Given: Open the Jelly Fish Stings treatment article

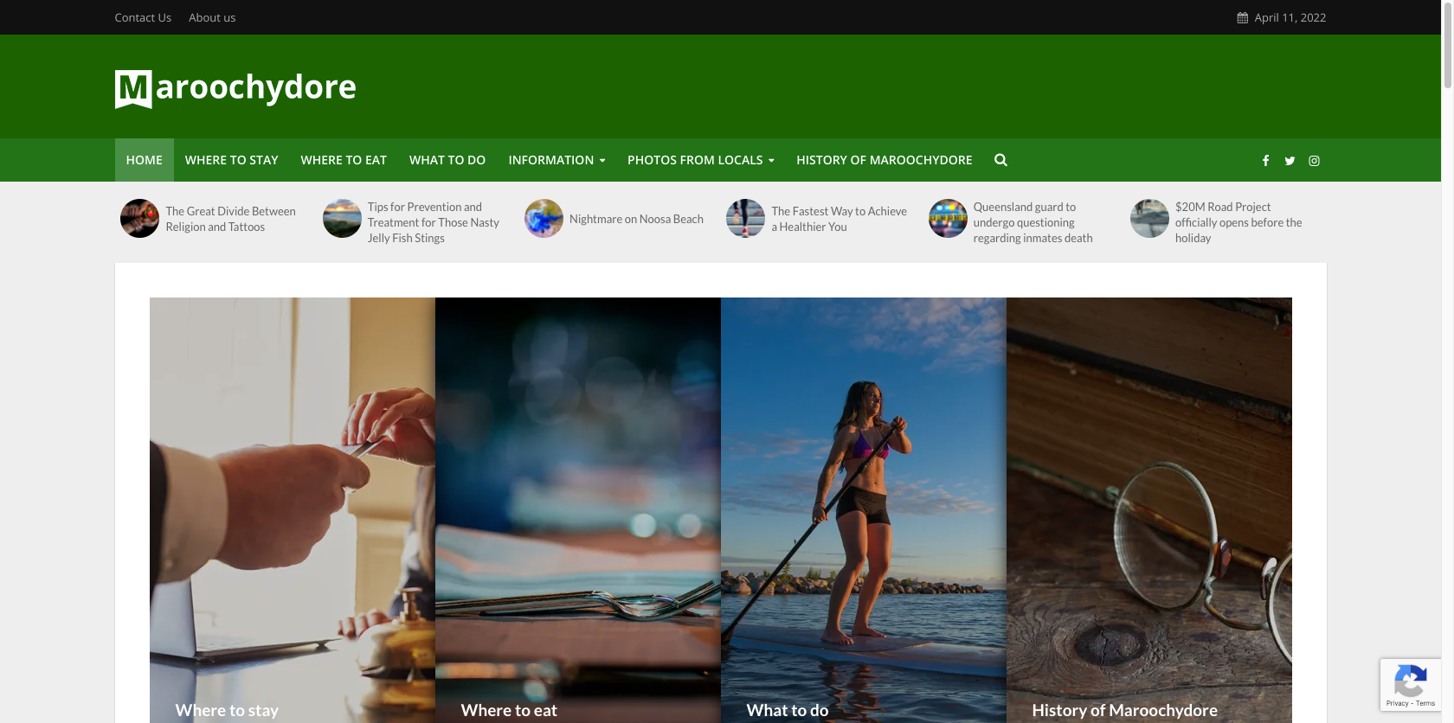Looking at the screenshot, I should (x=434, y=222).
